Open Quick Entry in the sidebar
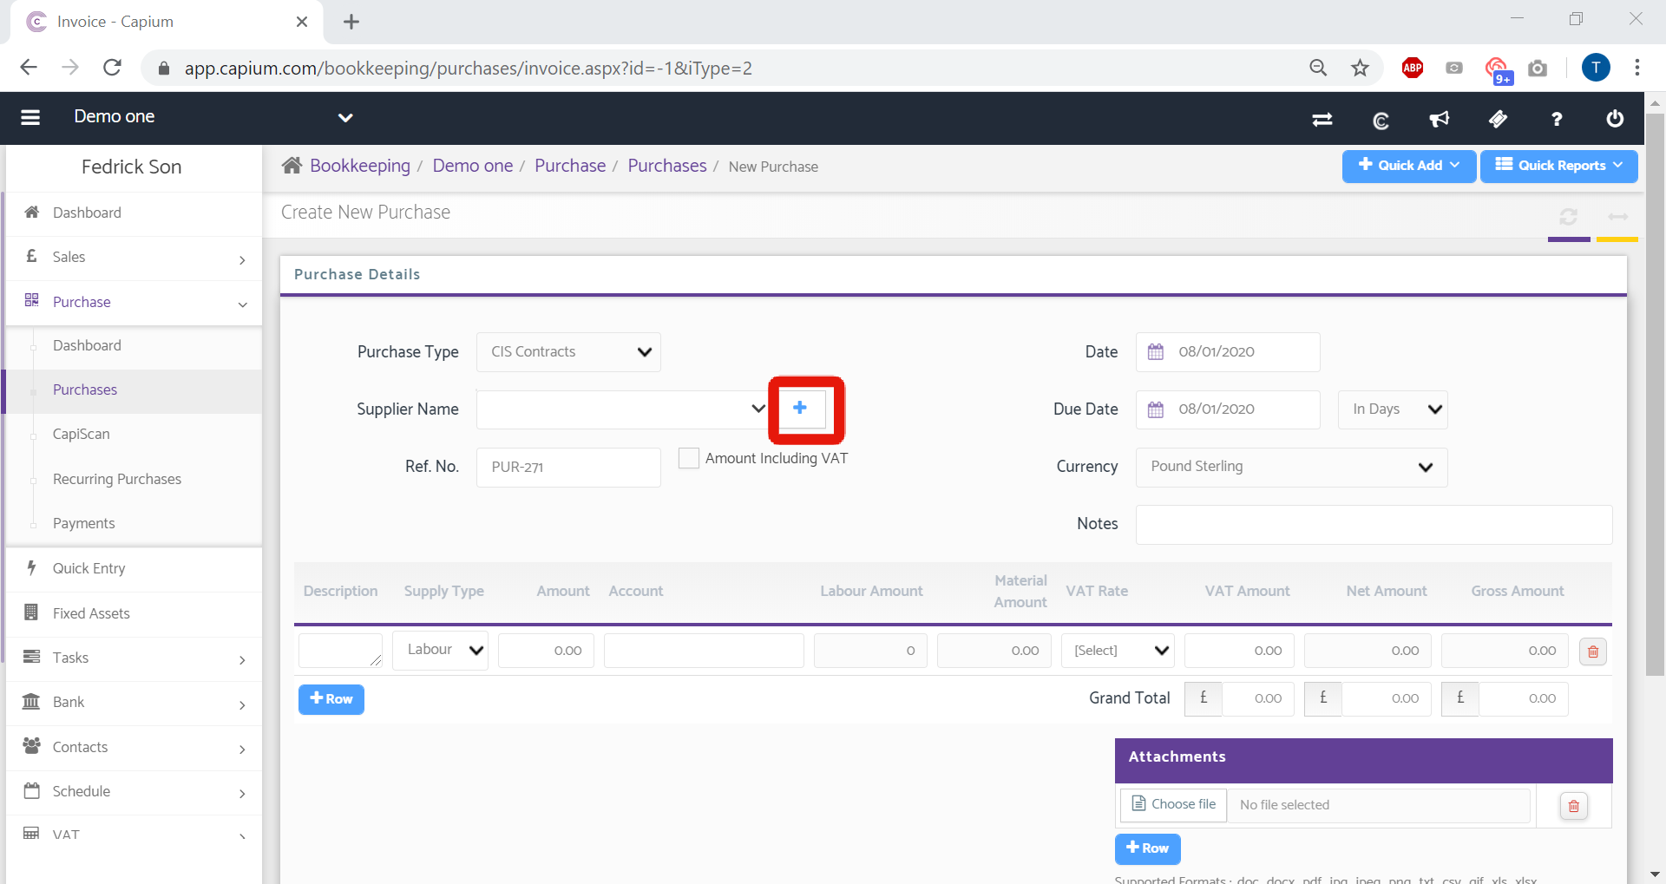This screenshot has width=1666, height=884. pyautogui.click(x=134, y=569)
